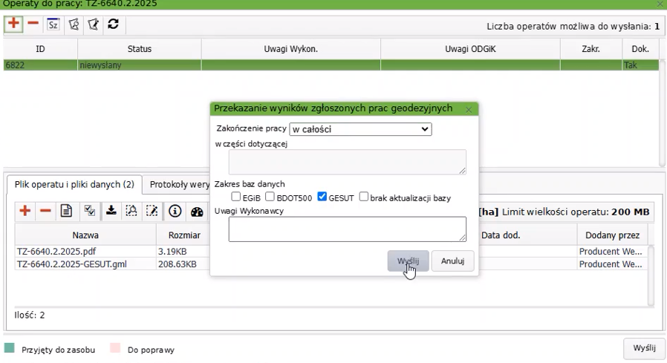Click Anuluj to cancel the dialog

pyautogui.click(x=452, y=261)
